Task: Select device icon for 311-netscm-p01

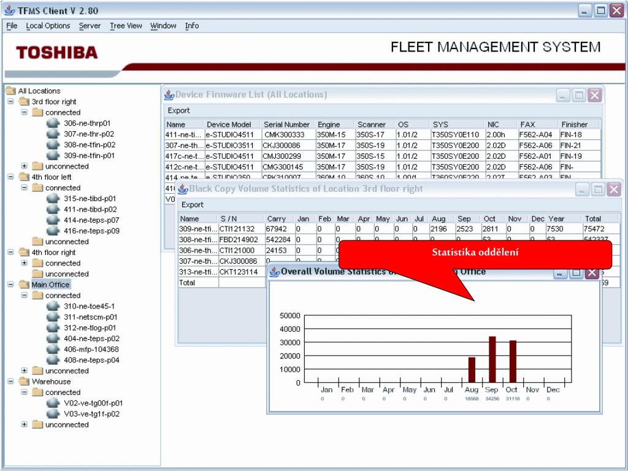Action: click(53, 317)
